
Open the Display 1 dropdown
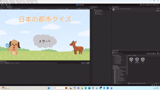pyautogui.click(x=11, y=8)
